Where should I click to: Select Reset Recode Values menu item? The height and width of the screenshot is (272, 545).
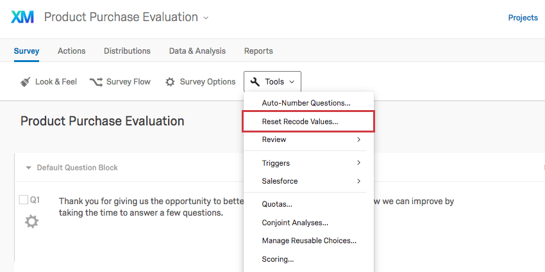click(x=300, y=121)
